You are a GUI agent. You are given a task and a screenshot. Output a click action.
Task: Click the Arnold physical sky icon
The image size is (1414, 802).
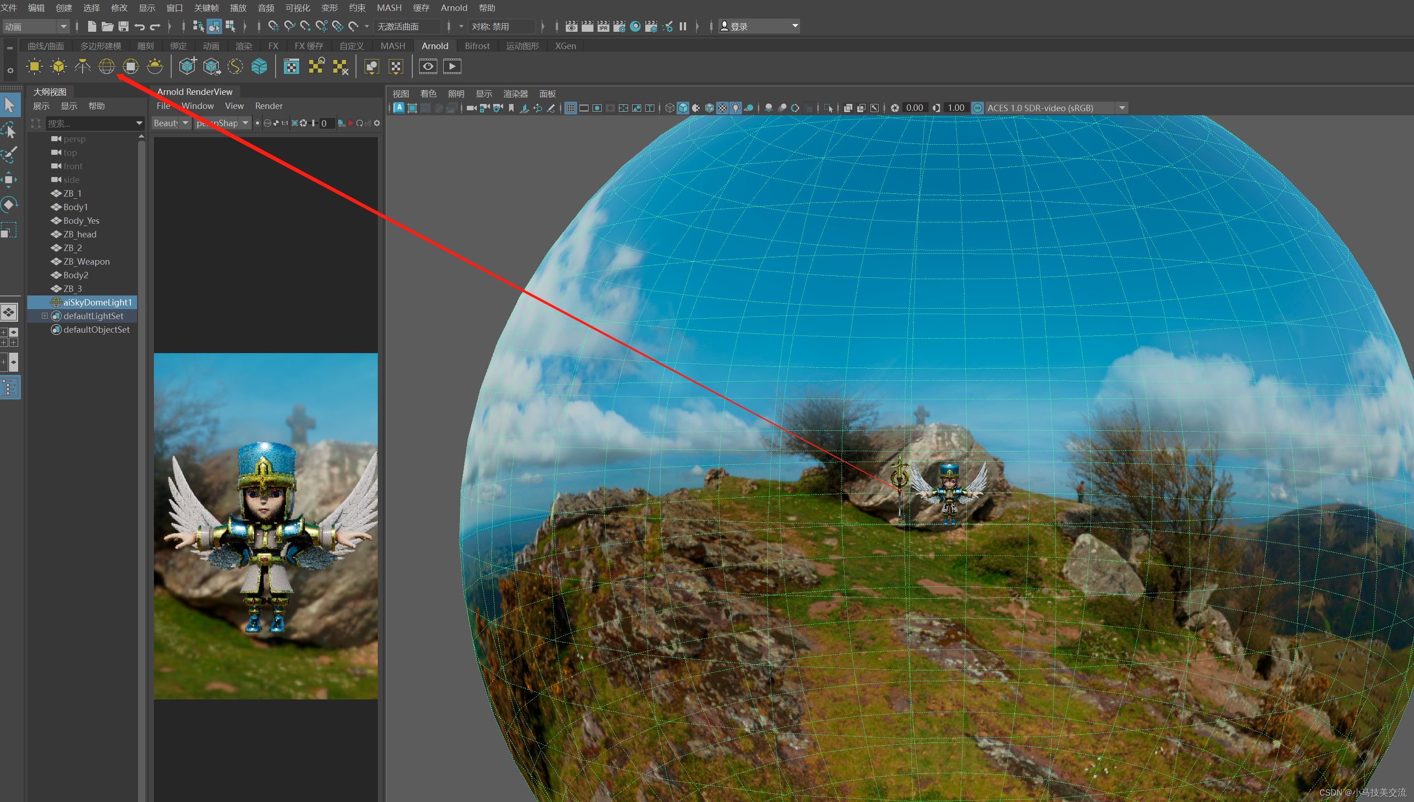[155, 67]
